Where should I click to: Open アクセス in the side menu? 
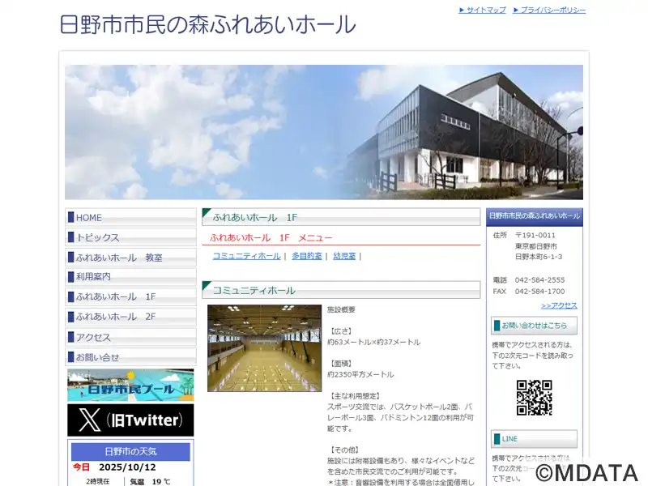click(x=130, y=337)
